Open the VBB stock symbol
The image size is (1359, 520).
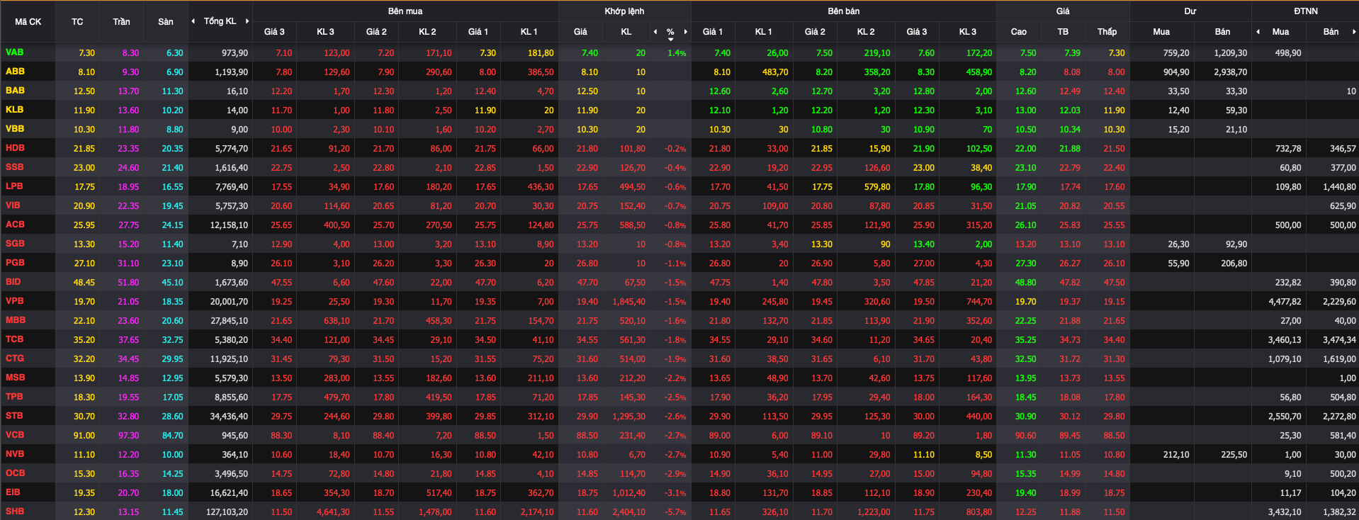click(15, 129)
